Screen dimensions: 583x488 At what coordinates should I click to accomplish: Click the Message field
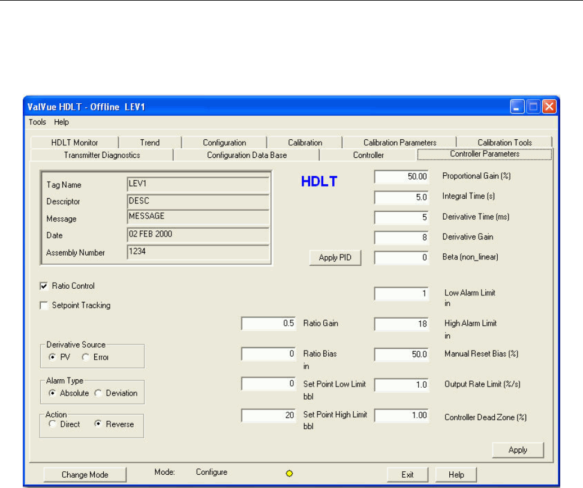[198, 217]
